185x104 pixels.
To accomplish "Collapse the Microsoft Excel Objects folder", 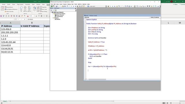I will 53,14.
